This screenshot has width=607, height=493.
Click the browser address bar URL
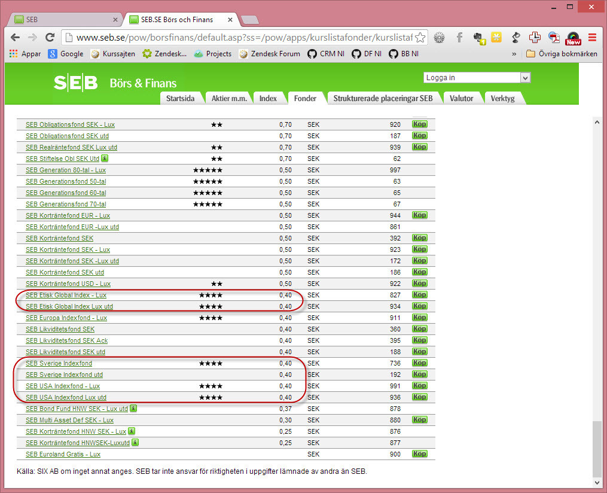click(239, 37)
